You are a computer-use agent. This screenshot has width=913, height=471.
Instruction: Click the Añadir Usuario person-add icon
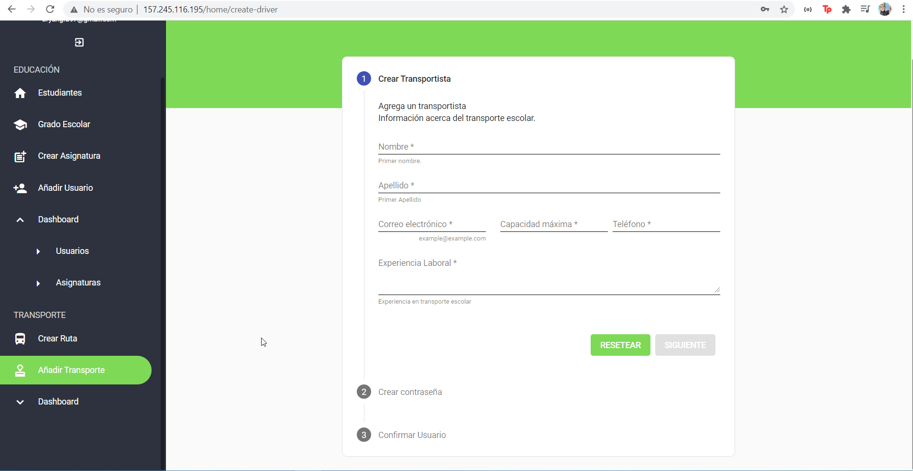(x=20, y=187)
